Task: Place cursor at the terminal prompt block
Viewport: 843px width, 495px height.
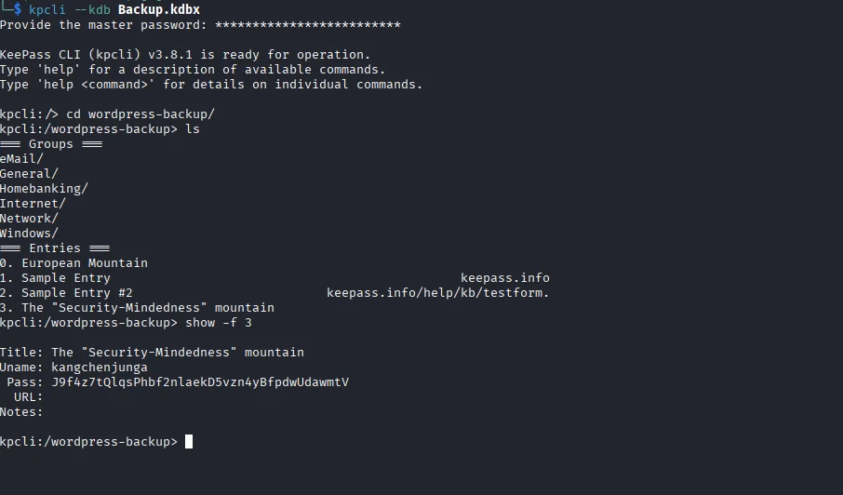Action: 189,442
